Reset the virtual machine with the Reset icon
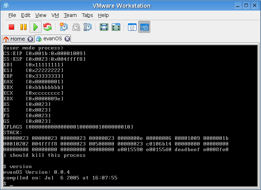The width and height of the screenshot is (261, 190). pyautogui.click(x=47, y=27)
